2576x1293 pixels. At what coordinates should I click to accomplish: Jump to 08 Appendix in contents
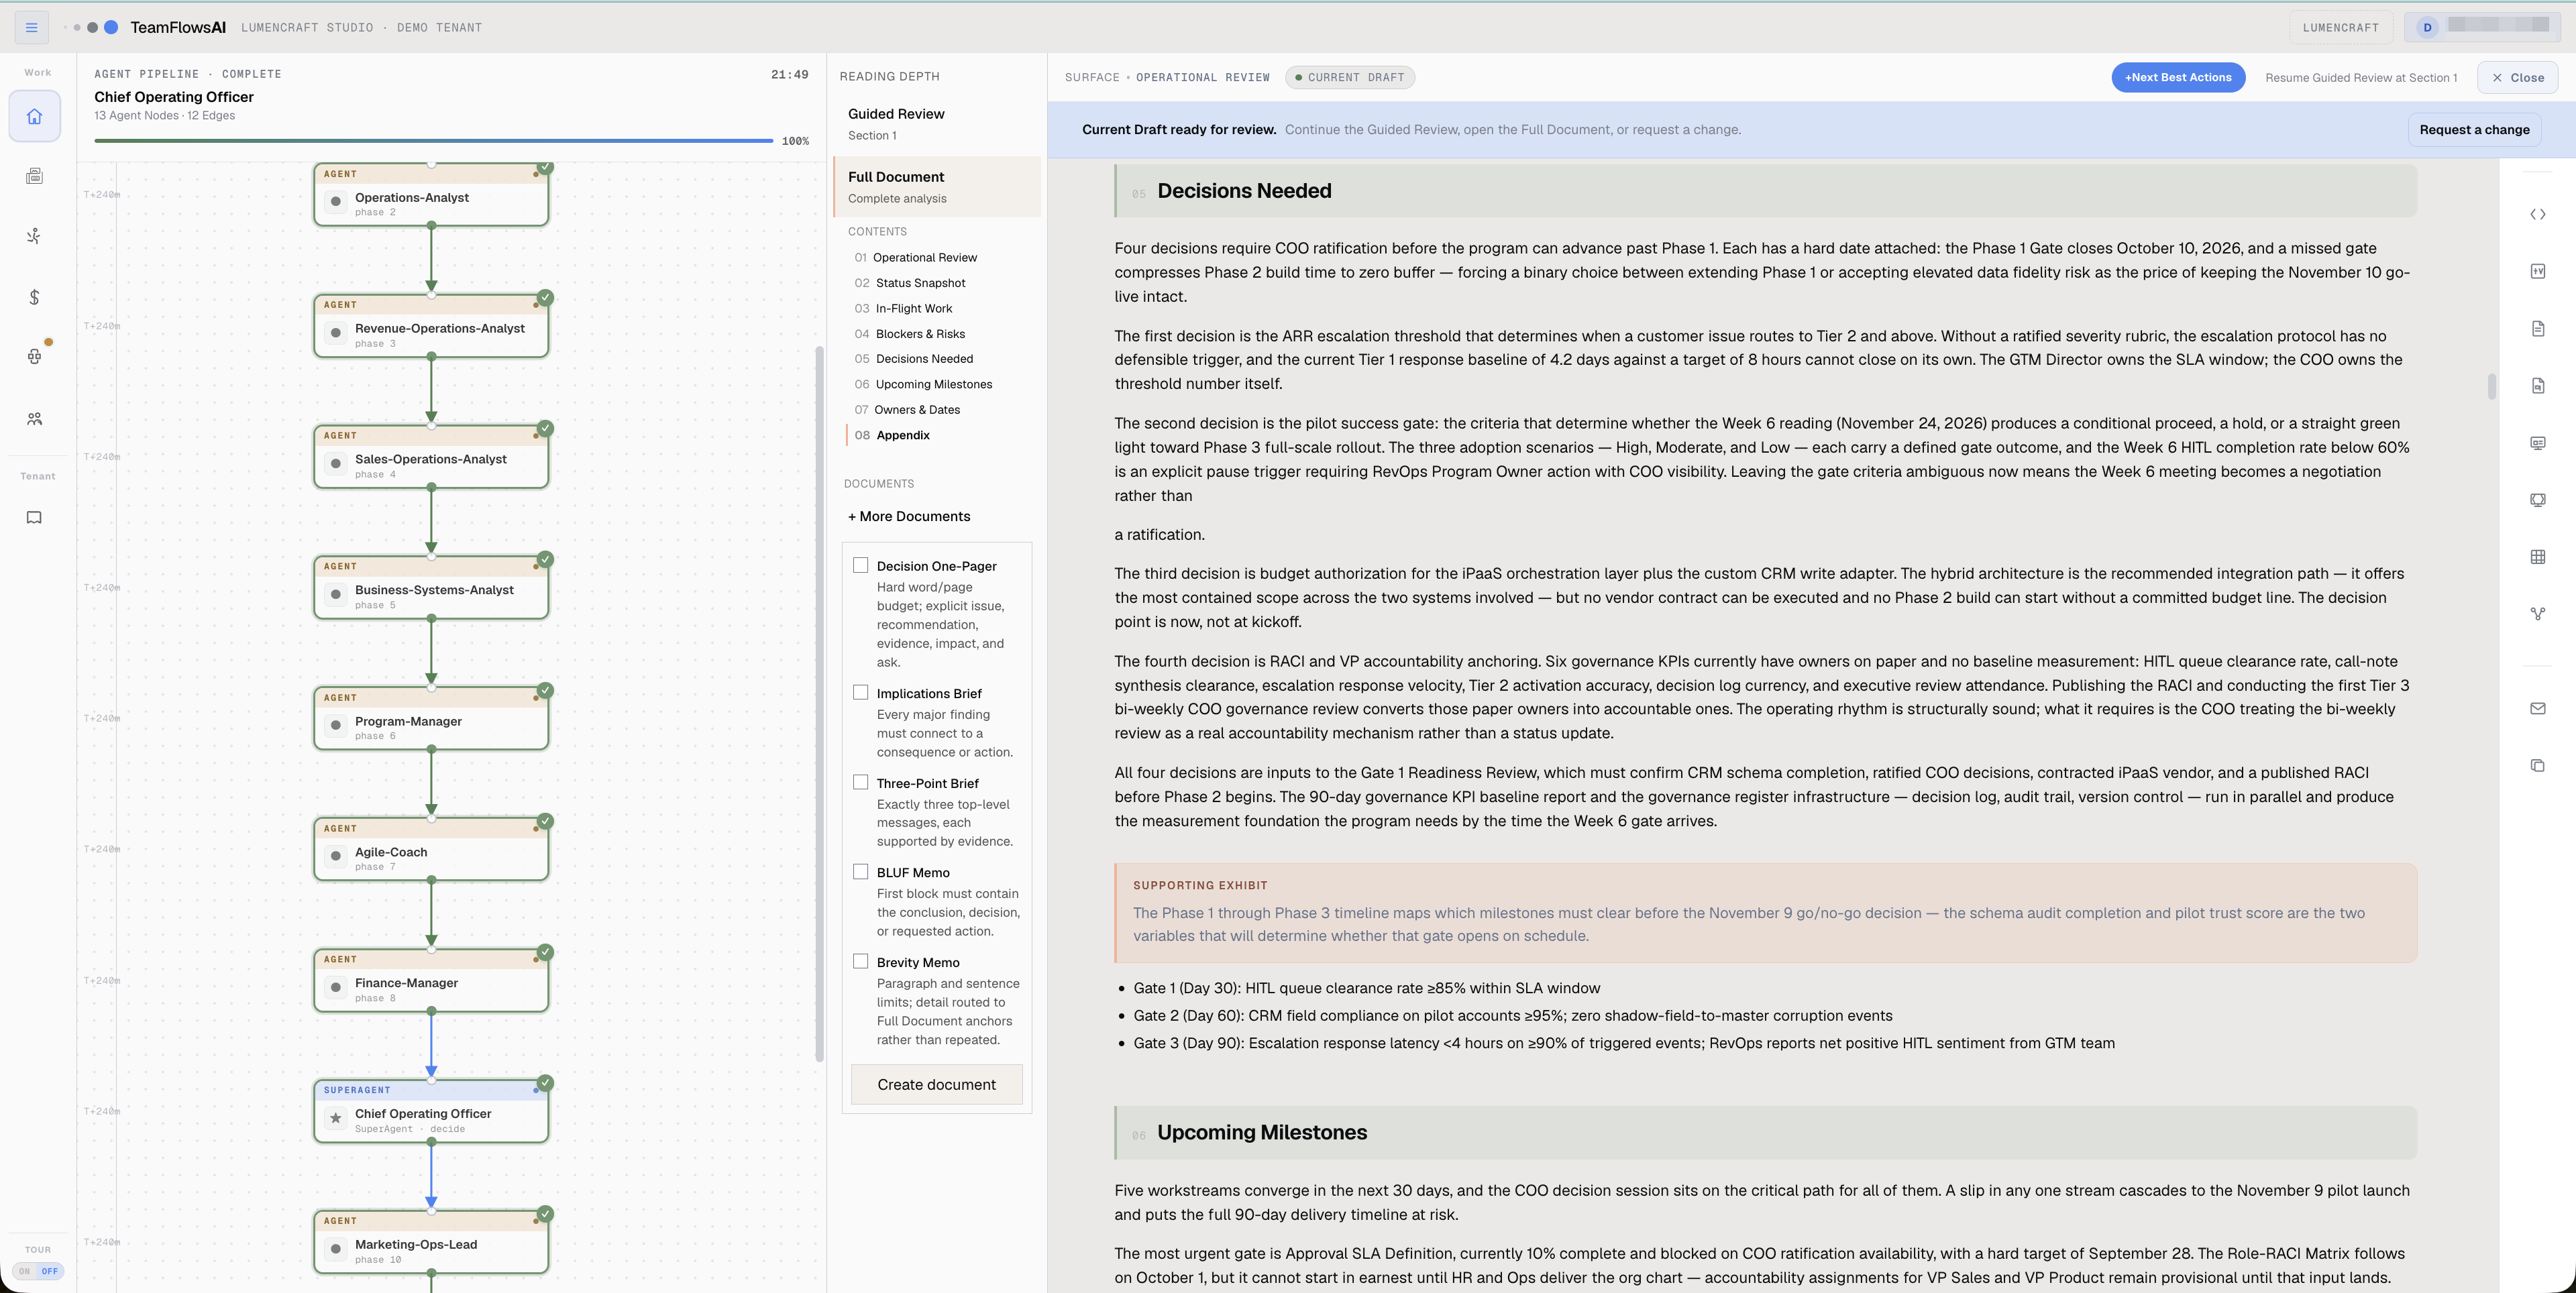click(x=892, y=435)
